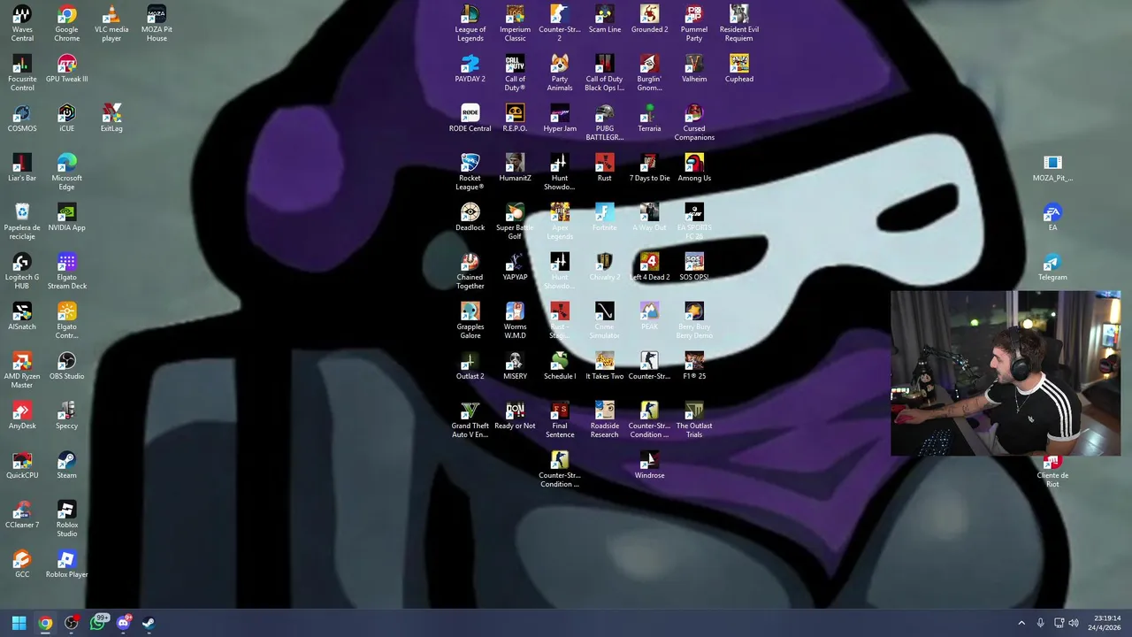The image size is (1132, 637).
Task: Open WhatsApp from the taskbar
Action: (x=97, y=623)
